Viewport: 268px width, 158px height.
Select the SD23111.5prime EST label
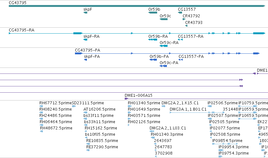[88, 103]
